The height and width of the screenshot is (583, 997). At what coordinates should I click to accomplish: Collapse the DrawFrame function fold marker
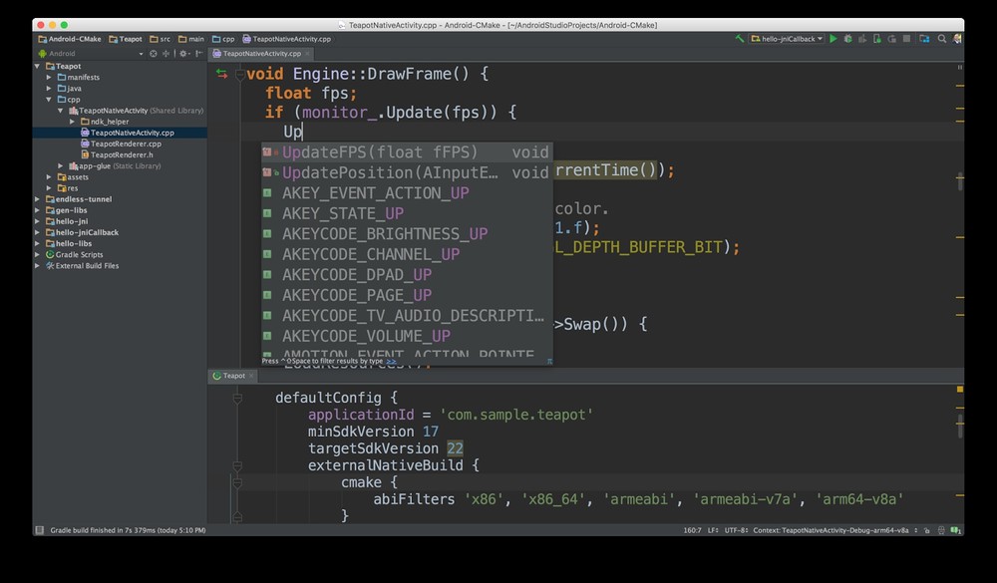[238, 75]
